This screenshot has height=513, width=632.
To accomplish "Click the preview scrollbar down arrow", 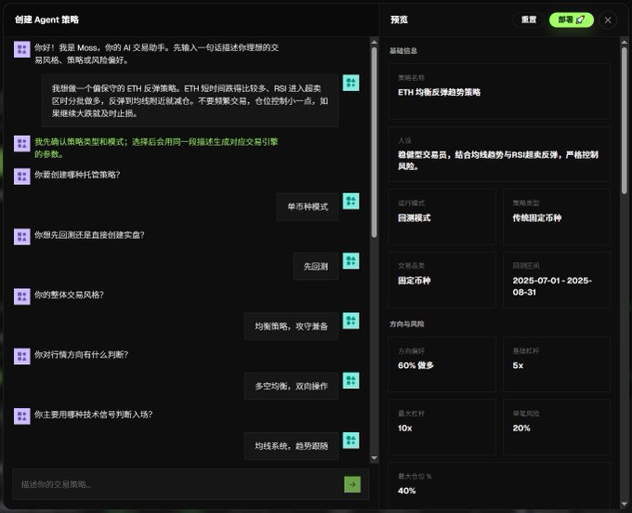I will pos(625,504).
